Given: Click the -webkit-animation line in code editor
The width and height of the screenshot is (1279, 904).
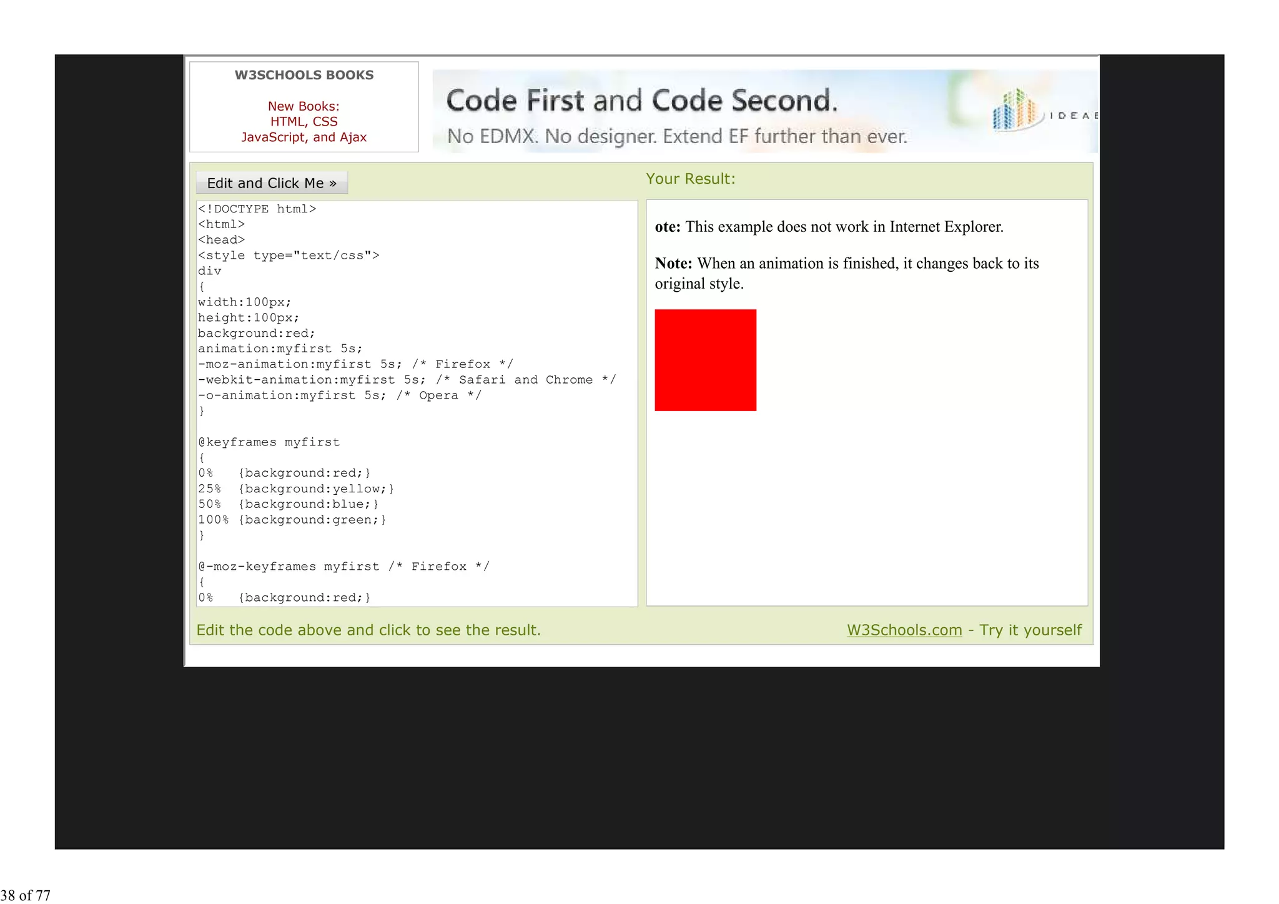Looking at the screenshot, I should click(406, 380).
